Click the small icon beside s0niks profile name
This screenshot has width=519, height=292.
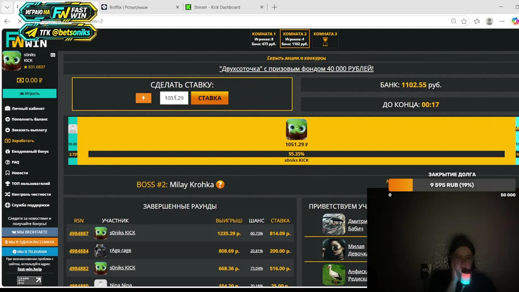pyautogui.click(x=53, y=55)
